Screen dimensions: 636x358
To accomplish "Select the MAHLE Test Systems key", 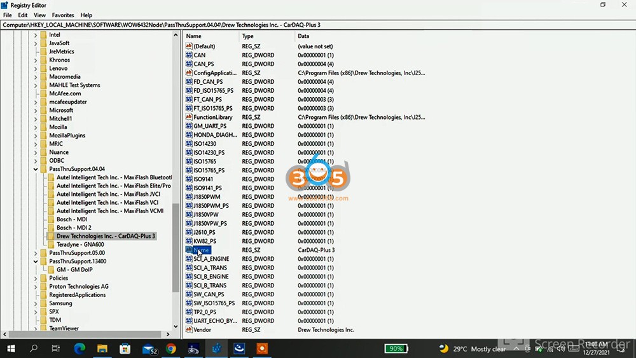I will (74, 85).
